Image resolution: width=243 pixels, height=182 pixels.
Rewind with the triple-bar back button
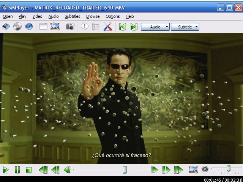point(43,170)
